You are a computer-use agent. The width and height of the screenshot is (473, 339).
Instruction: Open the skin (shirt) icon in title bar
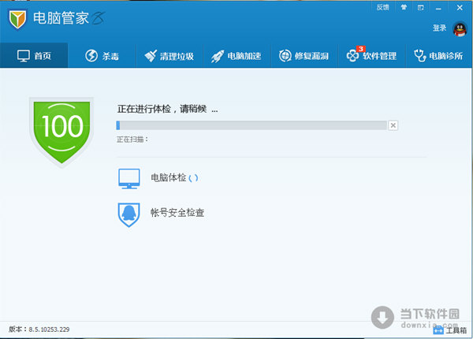pyautogui.click(x=404, y=7)
